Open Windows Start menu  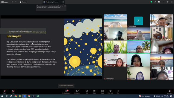coord(2,96)
